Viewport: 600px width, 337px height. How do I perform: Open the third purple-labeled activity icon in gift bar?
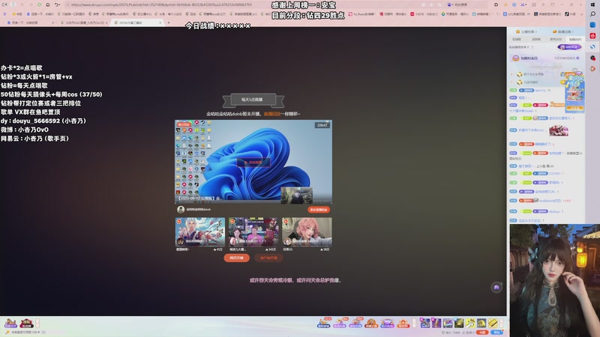coord(355,323)
